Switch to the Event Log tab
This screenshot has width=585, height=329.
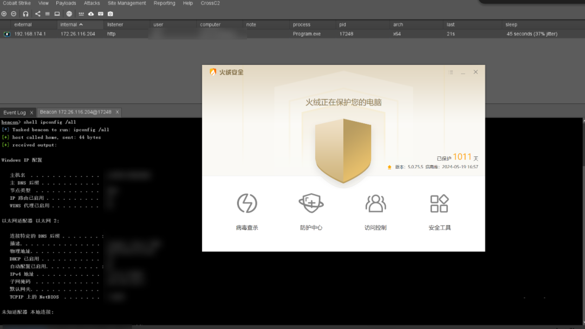tap(15, 113)
